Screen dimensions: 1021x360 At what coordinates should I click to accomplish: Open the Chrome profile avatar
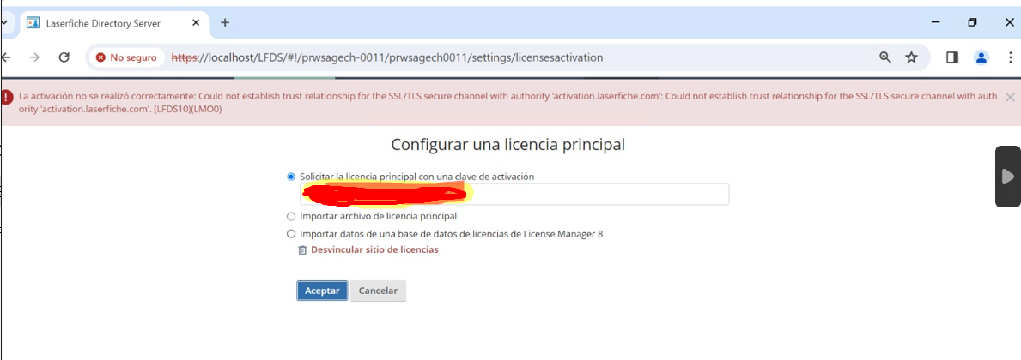coord(981,57)
